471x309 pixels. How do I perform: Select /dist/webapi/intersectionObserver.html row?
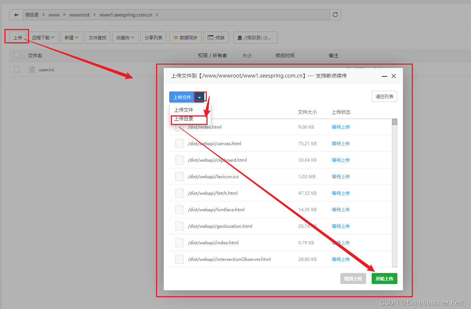280,259
